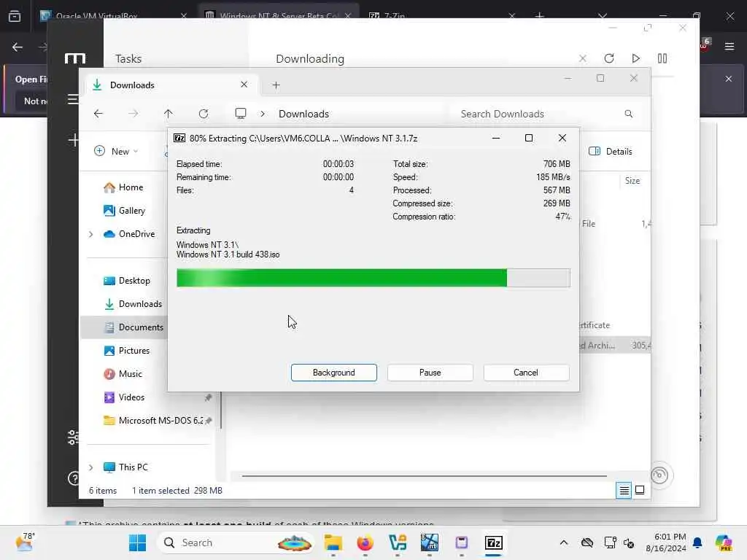Send the extraction to Background
This screenshot has width=747, height=560.
point(333,373)
